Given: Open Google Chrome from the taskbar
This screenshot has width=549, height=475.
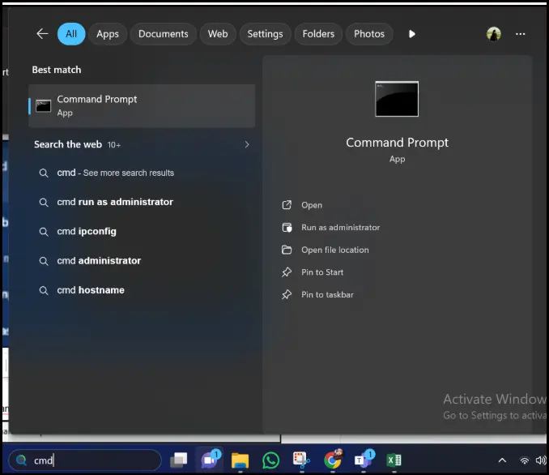Looking at the screenshot, I should [x=333, y=460].
